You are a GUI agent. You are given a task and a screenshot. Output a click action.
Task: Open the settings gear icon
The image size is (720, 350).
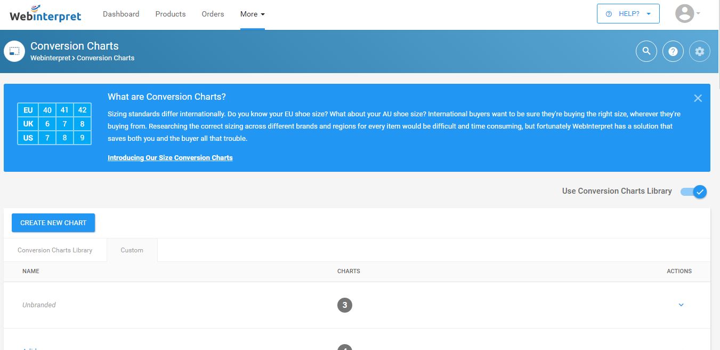tap(700, 51)
